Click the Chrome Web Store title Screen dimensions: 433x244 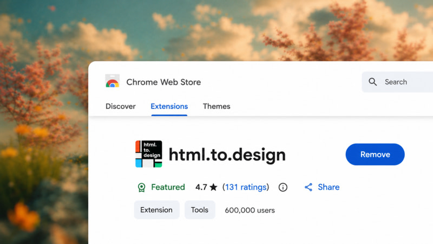163,82
